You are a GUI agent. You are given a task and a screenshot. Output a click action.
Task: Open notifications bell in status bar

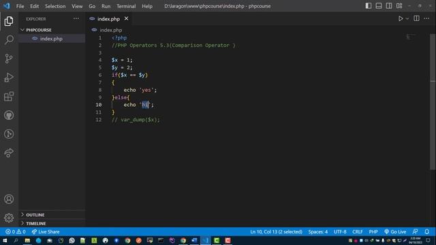tap(427, 231)
